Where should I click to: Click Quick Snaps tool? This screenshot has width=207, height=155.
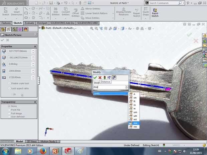point(146,12)
